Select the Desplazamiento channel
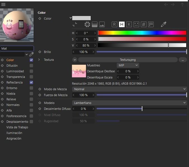The width and height of the screenshot is (189, 167). pyautogui.click(x=17, y=122)
